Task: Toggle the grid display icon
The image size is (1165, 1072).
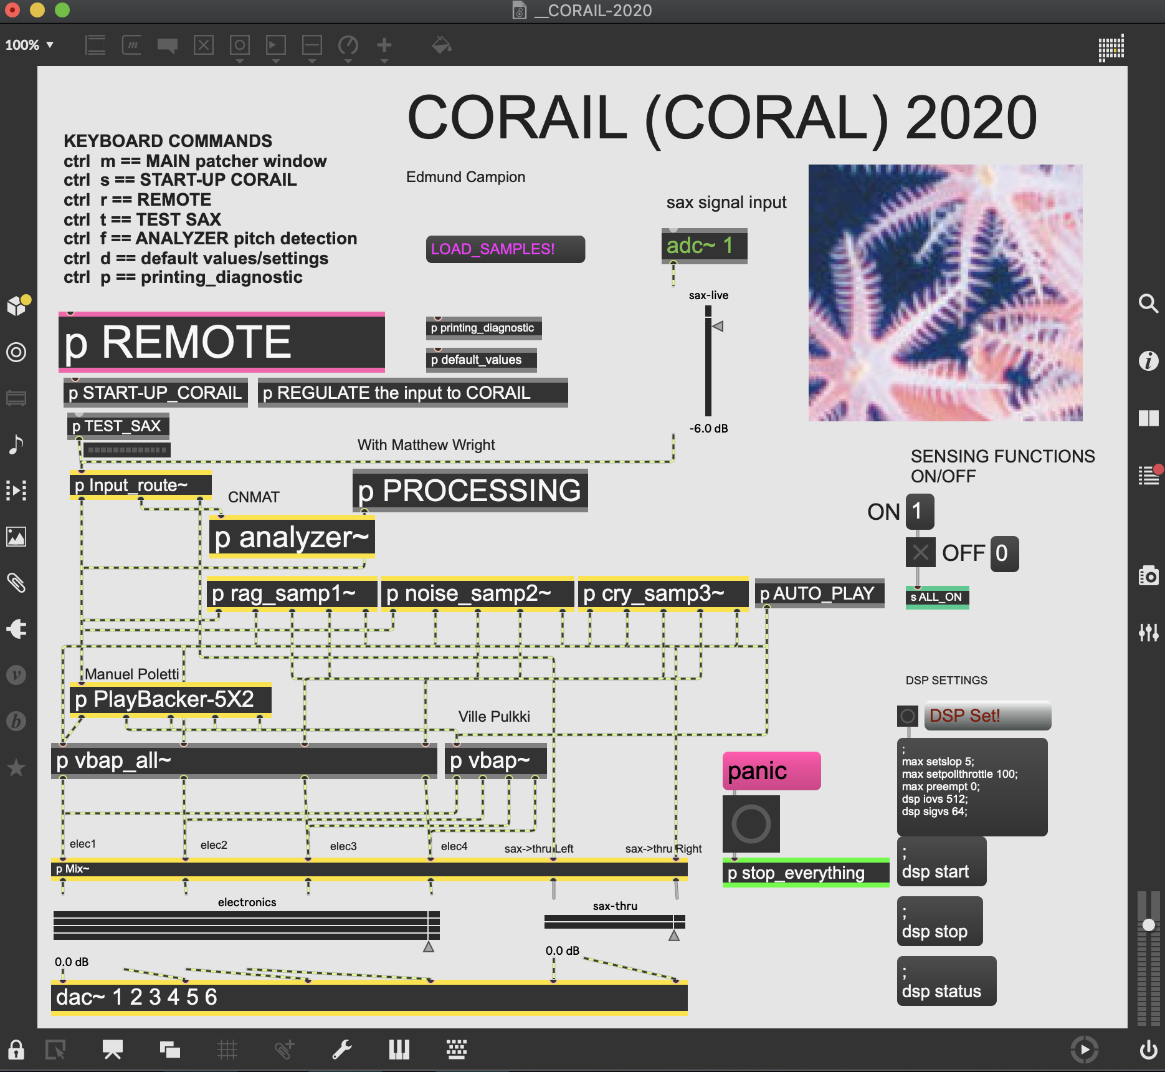Action: coord(227,1050)
